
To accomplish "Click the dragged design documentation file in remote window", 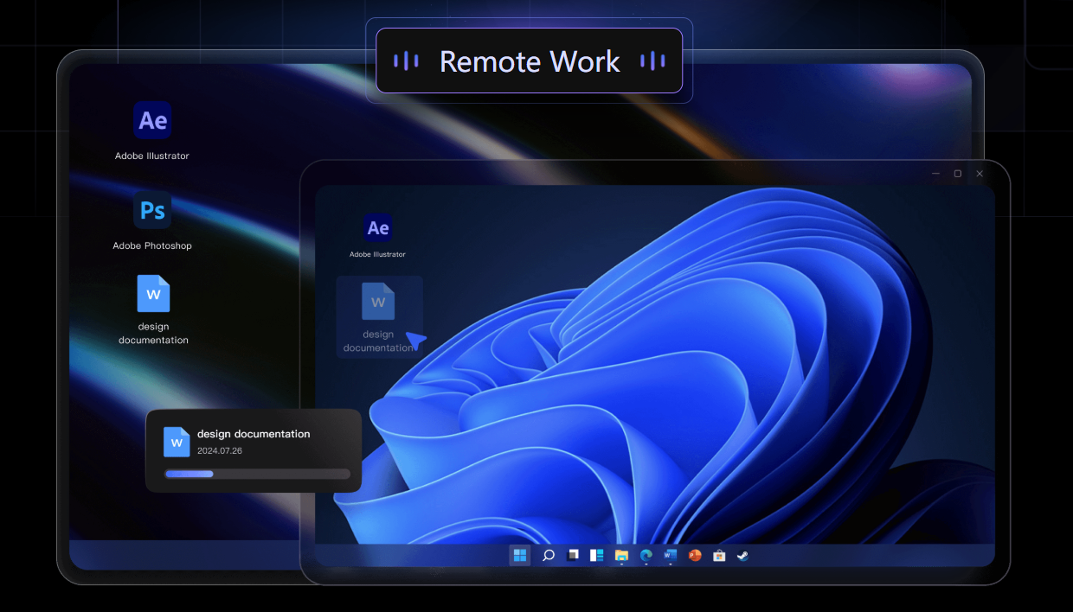I will 378,303.
